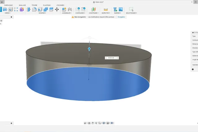This screenshot has height=132, width=198.
Task: Click the bottom-left panel pin dot
Action: coord(11,123)
